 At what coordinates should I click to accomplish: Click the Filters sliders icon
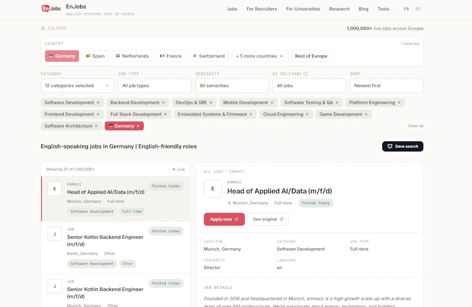click(43, 28)
